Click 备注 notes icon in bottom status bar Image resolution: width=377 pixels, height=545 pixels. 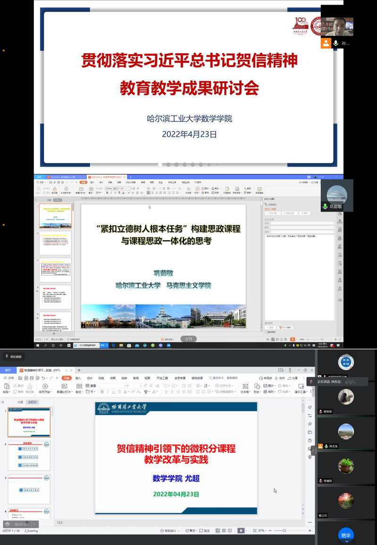tap(187, 531)
